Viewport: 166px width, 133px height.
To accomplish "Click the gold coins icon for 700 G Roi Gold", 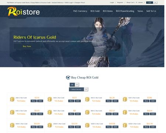I will pos(50,112).
